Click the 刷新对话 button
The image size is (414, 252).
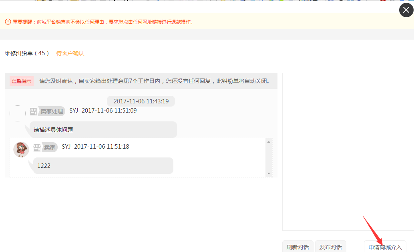(x=297, y=247)
